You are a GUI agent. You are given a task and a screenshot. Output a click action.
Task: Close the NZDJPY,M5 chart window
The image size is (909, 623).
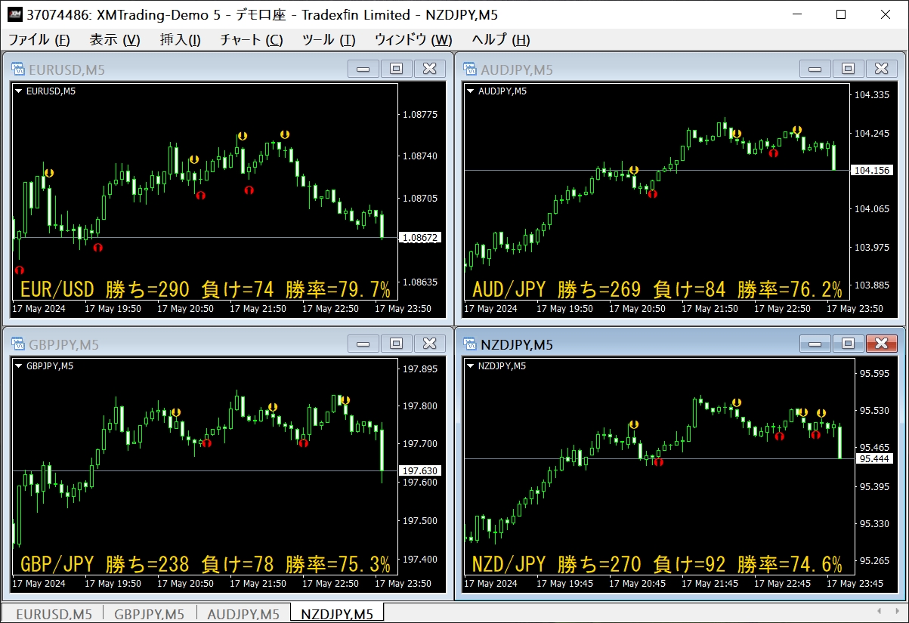coord(882,344)
